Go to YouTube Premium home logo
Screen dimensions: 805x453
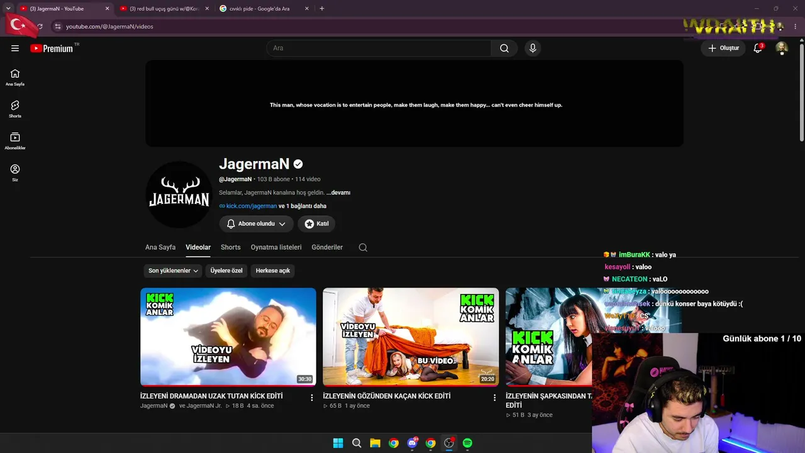coord(52,48)
